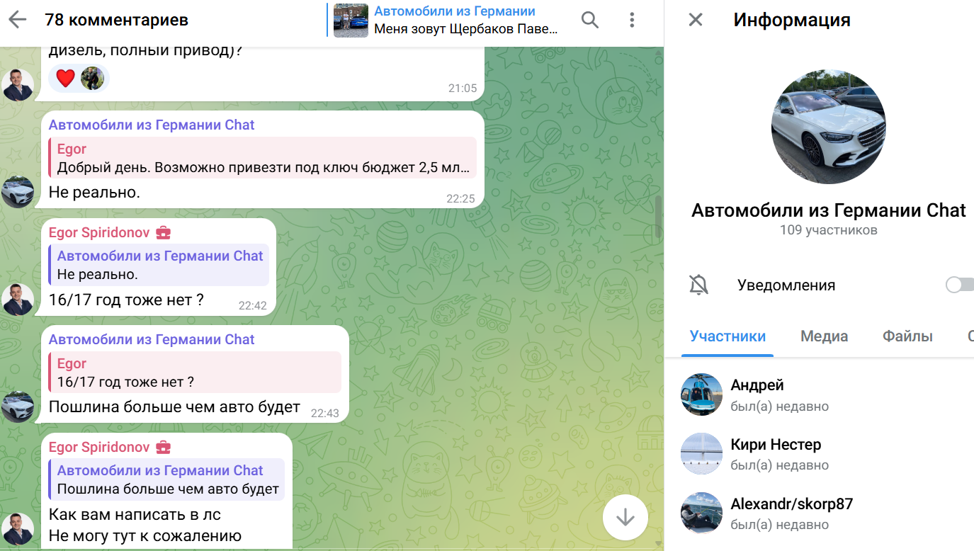The width and height of the screenshot is (974, 551).
Task: Click briefcase badge next to Egor Spiridonov
Action: pos(163,232)
